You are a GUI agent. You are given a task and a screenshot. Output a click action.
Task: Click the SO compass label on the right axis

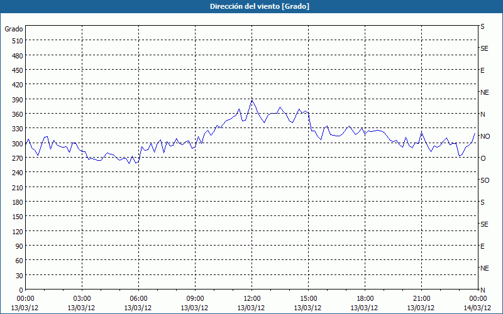point(485,180)
